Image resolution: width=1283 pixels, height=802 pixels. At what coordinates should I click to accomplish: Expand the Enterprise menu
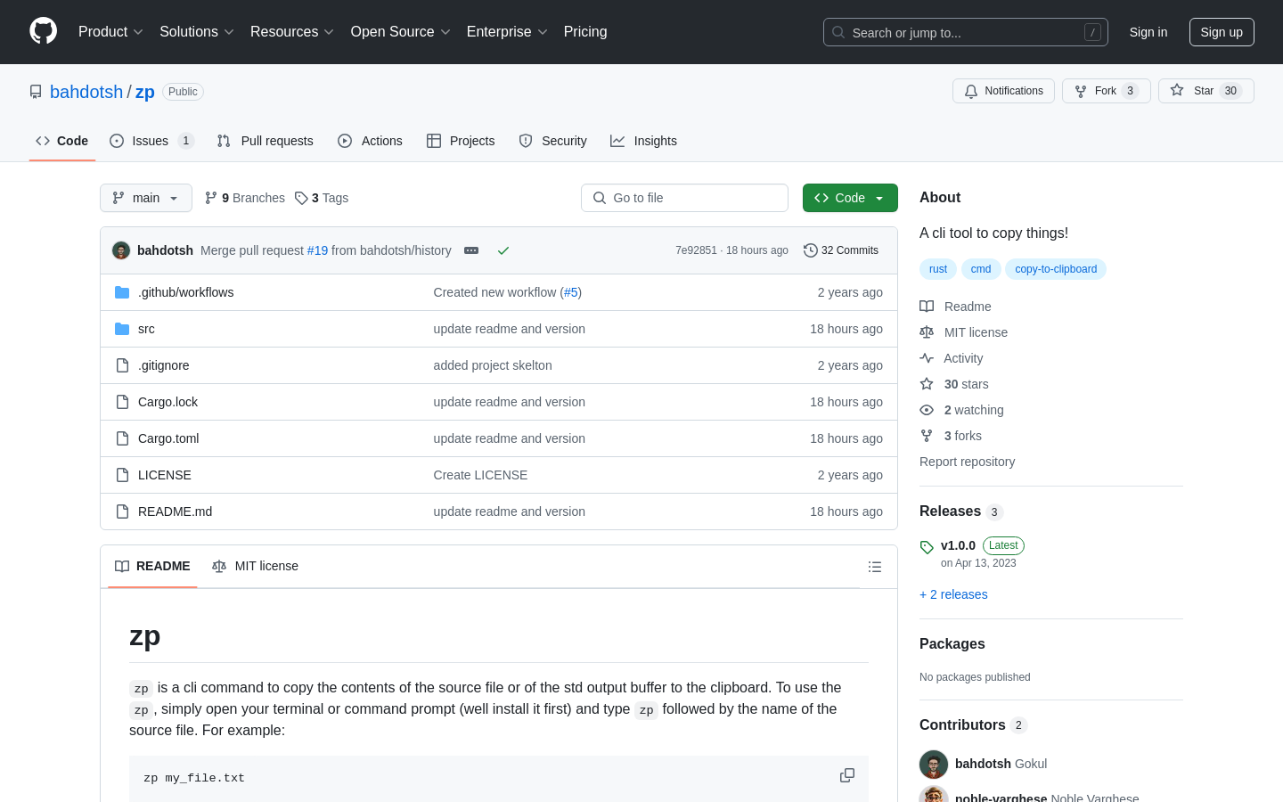click(x=507, y=31)
